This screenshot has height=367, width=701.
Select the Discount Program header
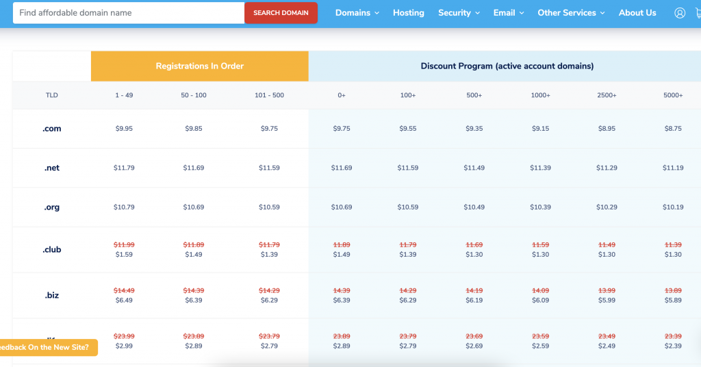tap(507, 66)
